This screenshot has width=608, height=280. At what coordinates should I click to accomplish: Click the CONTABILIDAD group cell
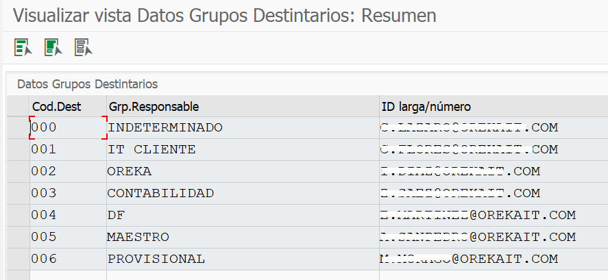point(243,193)
